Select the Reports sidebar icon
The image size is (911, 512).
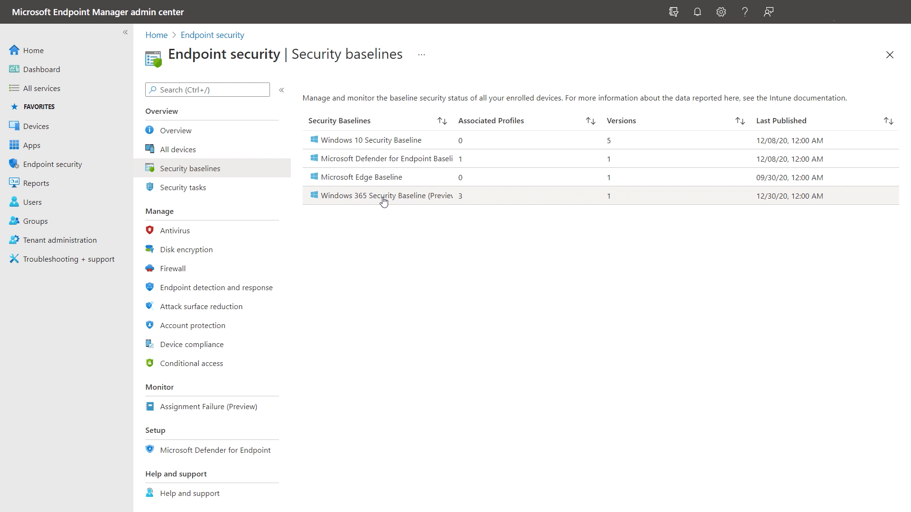pyautogui.click(x=14, y=183)
